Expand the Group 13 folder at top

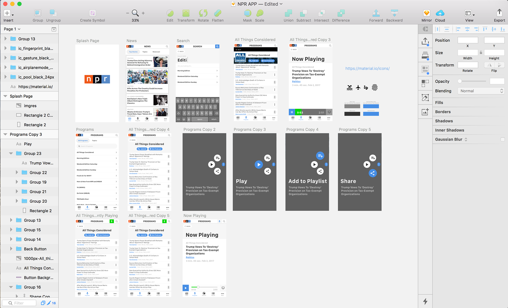pyautogui.click(x=5, y=39)
